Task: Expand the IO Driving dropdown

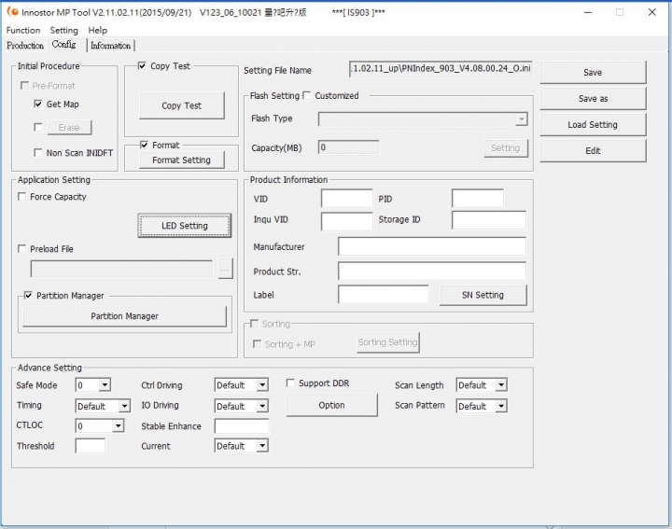Action: [x=262, y=406]
